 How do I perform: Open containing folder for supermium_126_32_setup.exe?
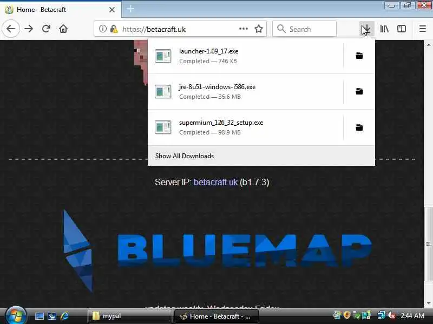click(x=359, y=127)
